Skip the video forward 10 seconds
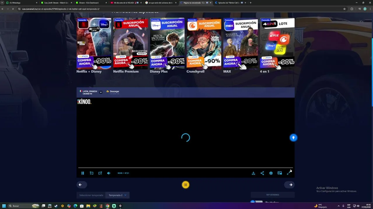Viewport: 373px width, 209px height. click(x=100, y=173)
